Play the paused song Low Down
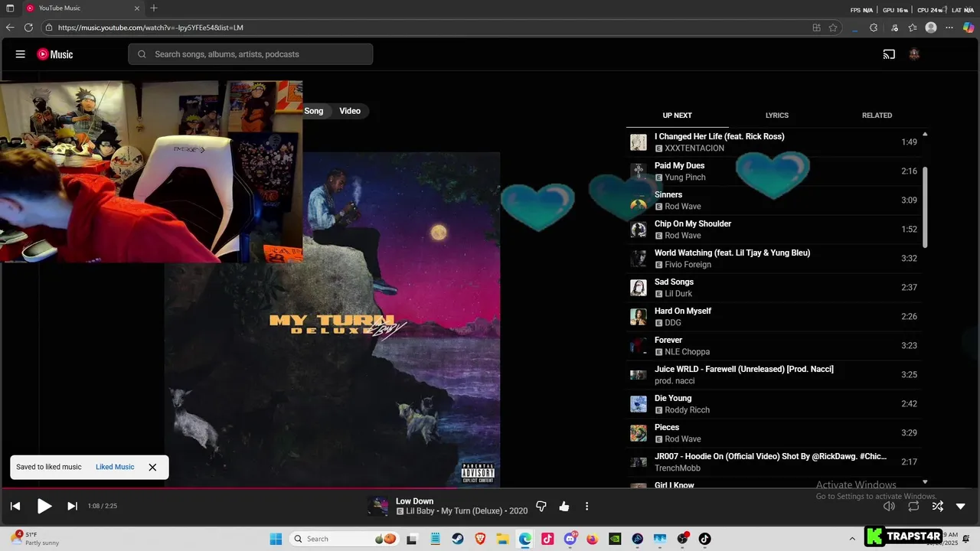980x551 pixels. tap(44, 506)
